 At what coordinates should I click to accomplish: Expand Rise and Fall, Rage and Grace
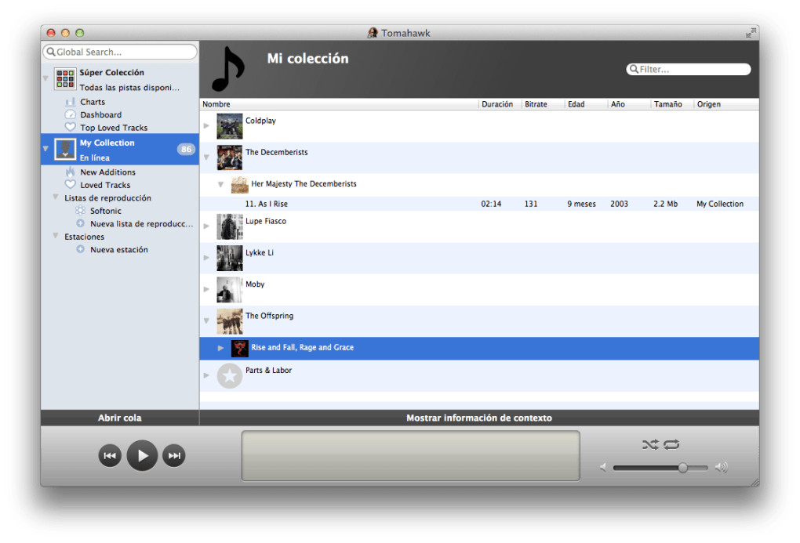click(x=221, y=348)
